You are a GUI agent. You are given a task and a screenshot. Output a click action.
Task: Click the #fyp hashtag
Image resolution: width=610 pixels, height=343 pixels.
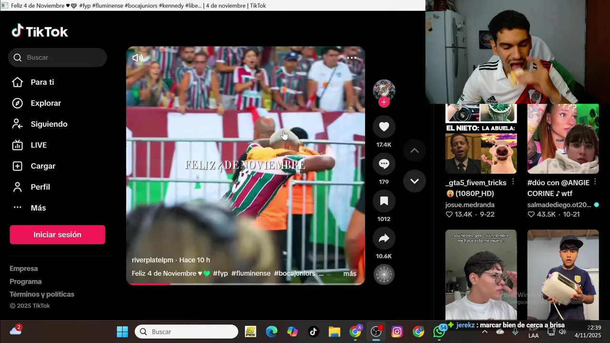[x=220, y=273]
